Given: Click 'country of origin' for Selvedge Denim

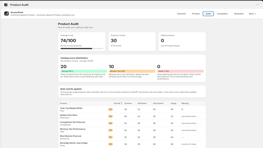Looking at the screenshot, I should tap(189, 144).
